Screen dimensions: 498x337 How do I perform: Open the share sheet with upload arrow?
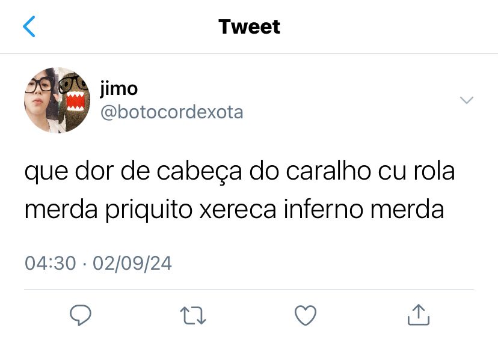419,315
